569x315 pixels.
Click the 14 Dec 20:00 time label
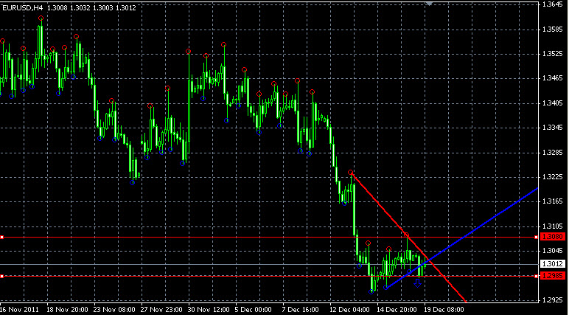(x=398, y=310)
